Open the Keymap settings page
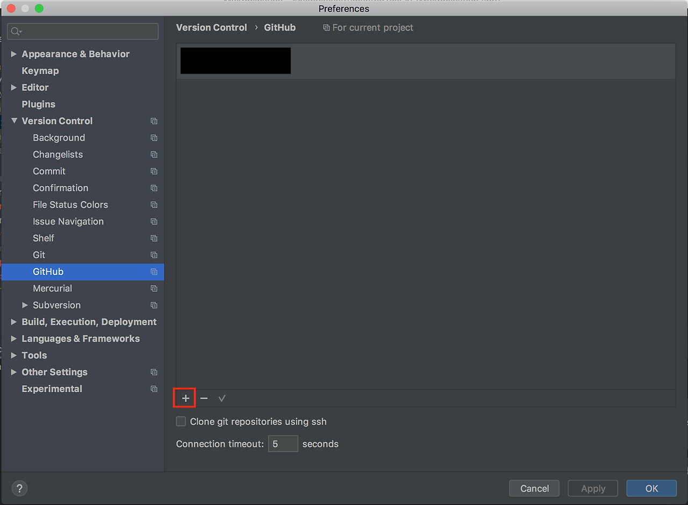 (x=40, y=71)
